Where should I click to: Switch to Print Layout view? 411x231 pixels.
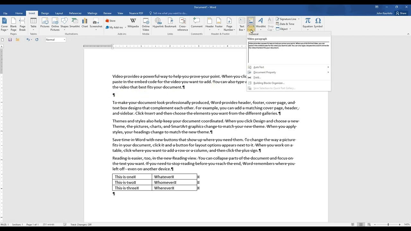(x=361, y=224)
